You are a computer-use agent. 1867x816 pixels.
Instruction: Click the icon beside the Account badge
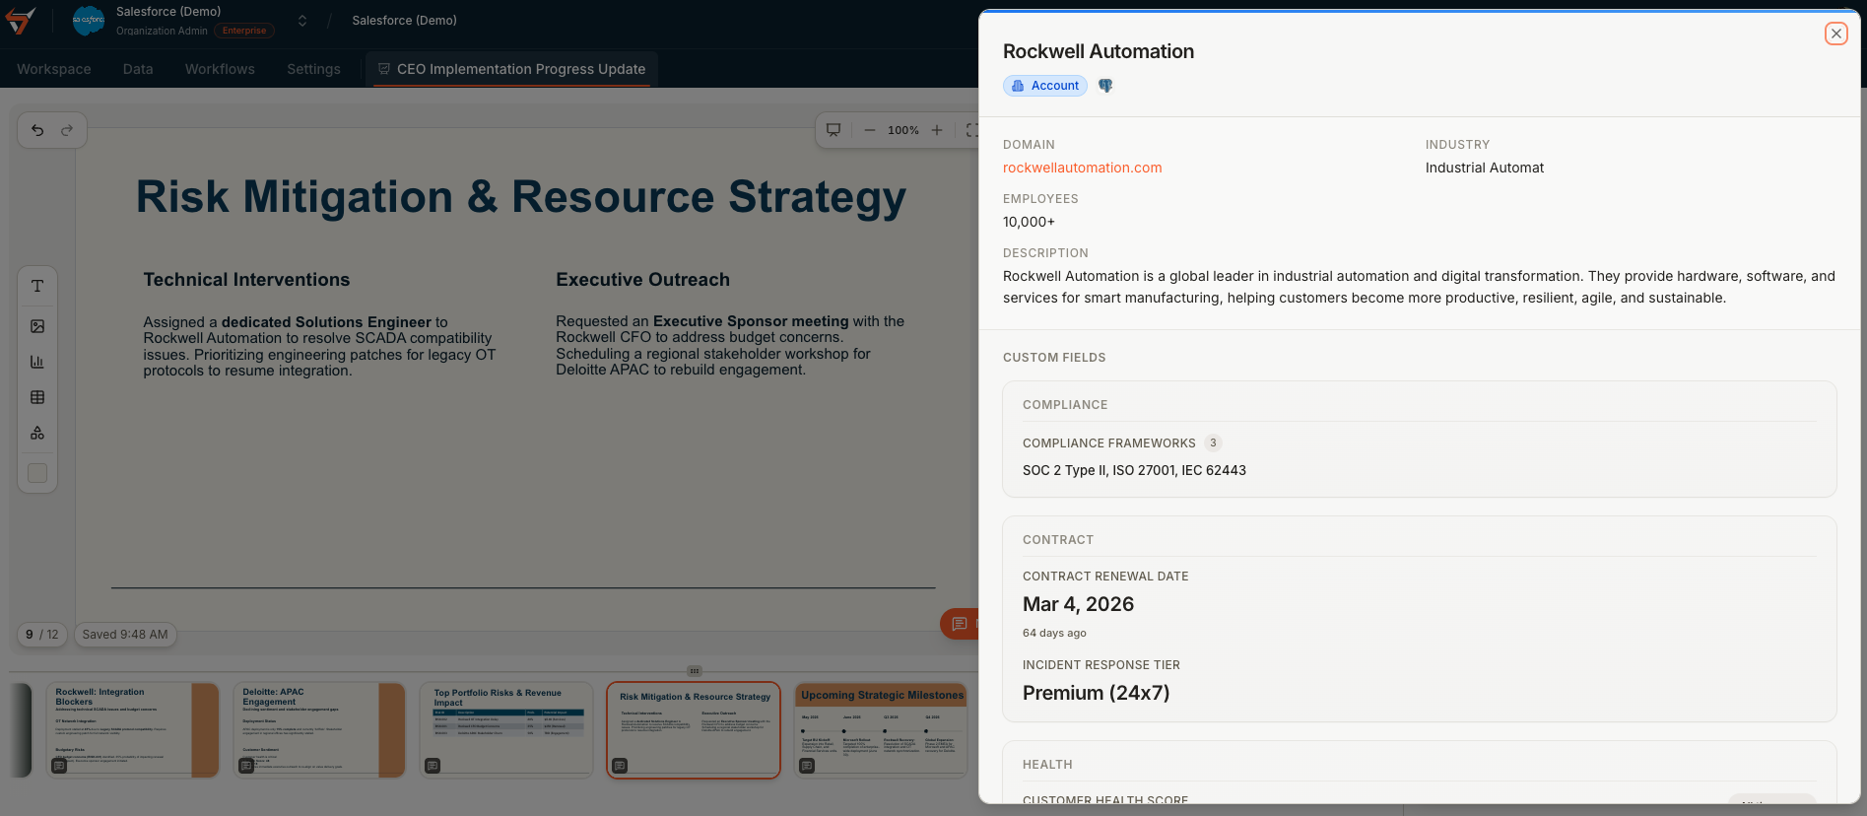[1105, 86]
